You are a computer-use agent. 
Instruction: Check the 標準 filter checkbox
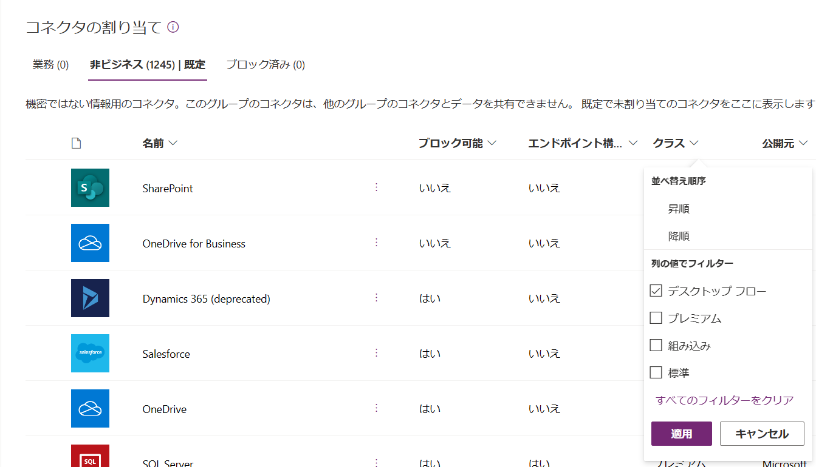point(656,372)
